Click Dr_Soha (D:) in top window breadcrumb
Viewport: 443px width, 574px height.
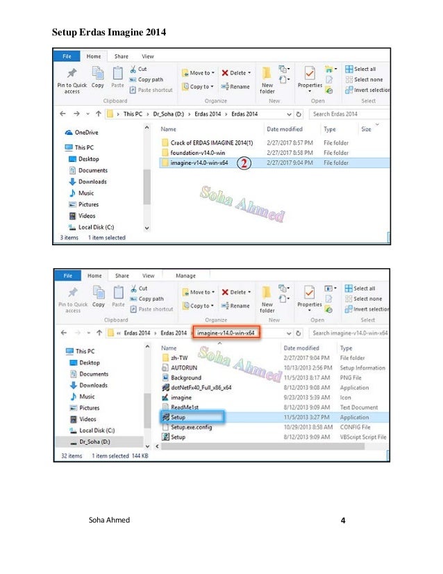168,114
